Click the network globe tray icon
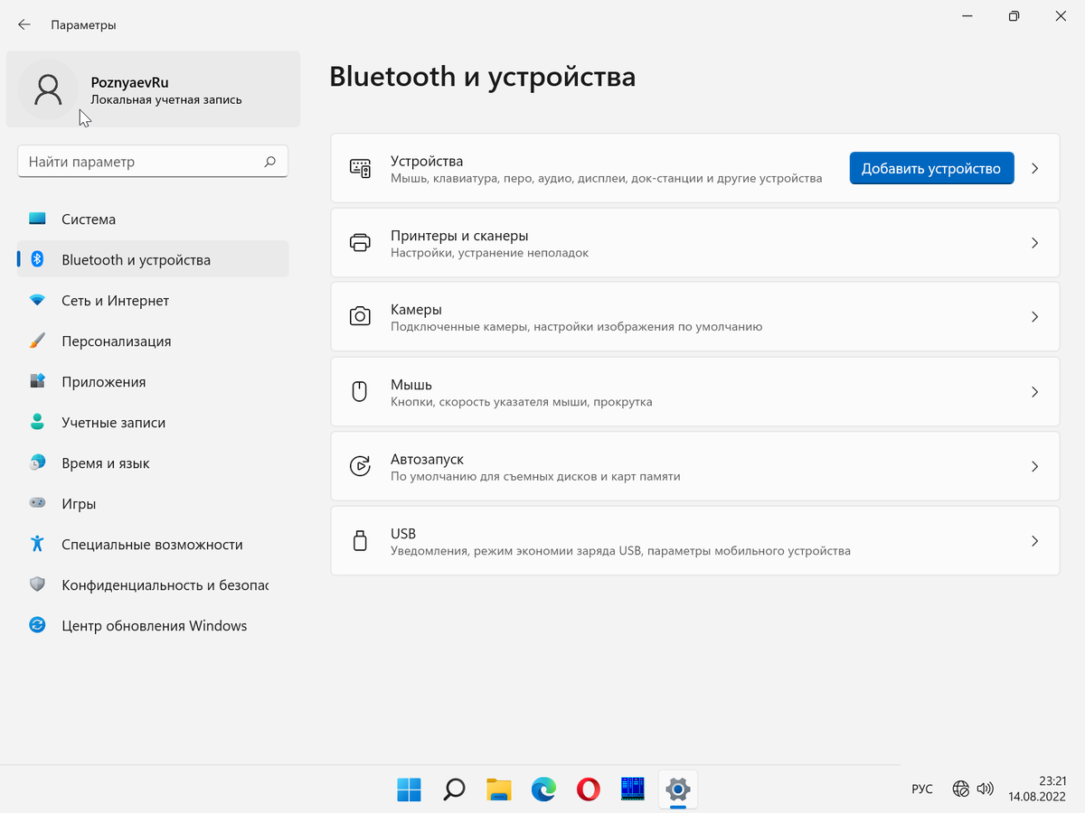 pos(961,790)
